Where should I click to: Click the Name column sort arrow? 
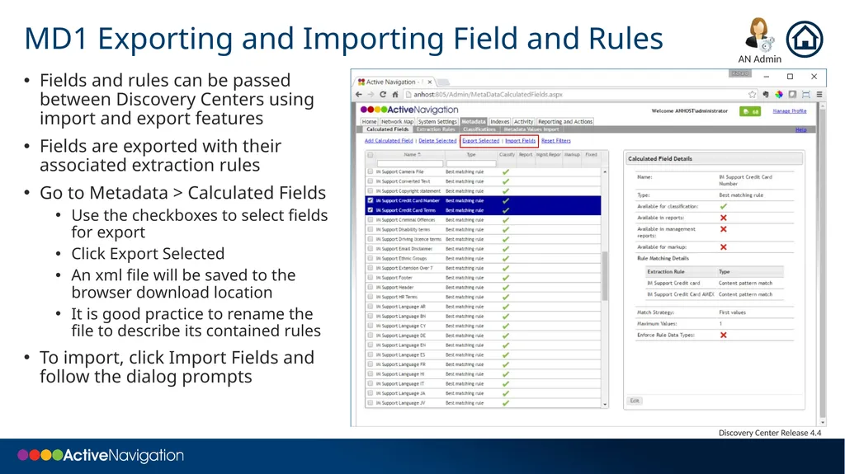(x=419, y=155)
